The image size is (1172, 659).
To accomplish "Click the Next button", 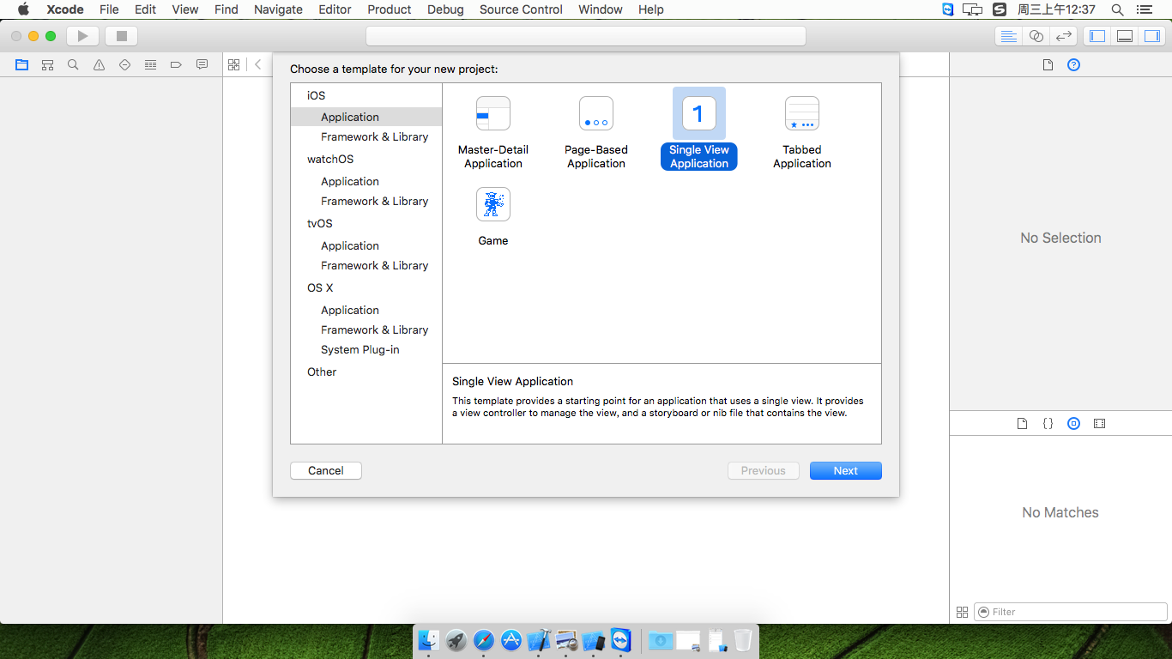I will click(846, 470).
